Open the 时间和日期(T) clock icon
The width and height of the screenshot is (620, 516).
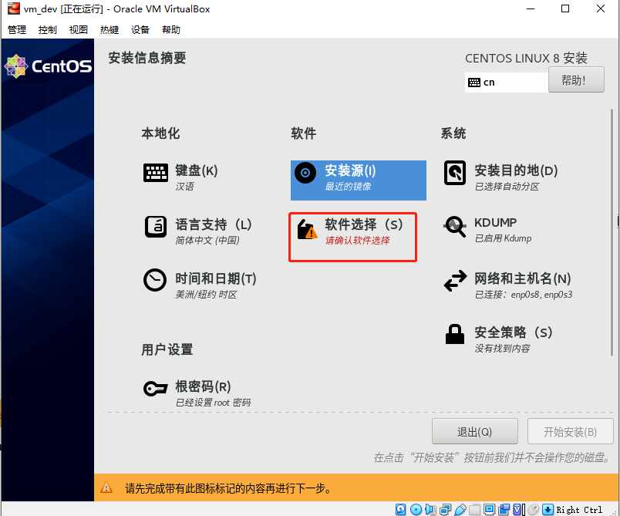[x=154, y=280]
